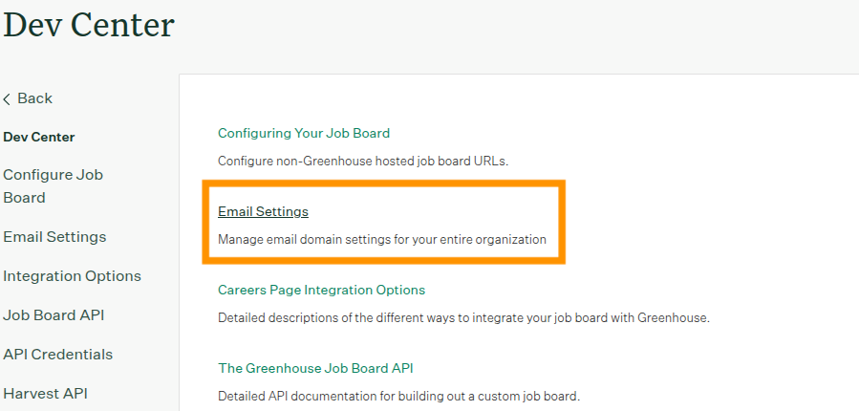
Task: Click the 'Configure non-Greenhouse hosted job board URLs' text
Action: 363,161
